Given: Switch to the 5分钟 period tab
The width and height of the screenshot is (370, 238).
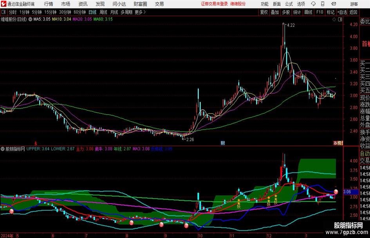Looking at the screenshot, I should click(x=37, y=12).
